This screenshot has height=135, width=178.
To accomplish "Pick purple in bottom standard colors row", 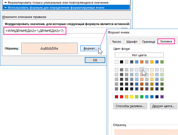I will click(x=162, y=97).
